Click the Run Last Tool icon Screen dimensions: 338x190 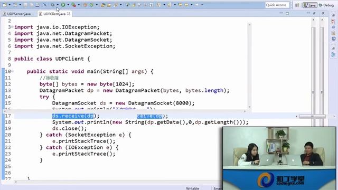coord(73,5)
